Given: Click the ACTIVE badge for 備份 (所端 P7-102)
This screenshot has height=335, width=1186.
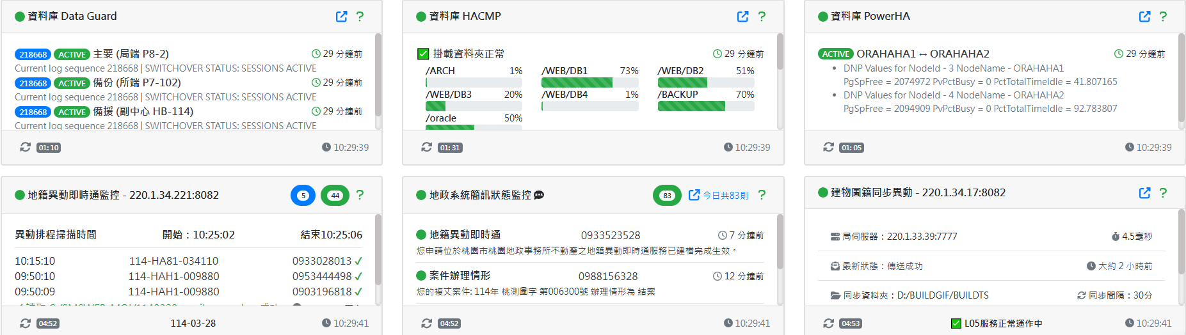Looking at the screenshot, I should point(72,83).
